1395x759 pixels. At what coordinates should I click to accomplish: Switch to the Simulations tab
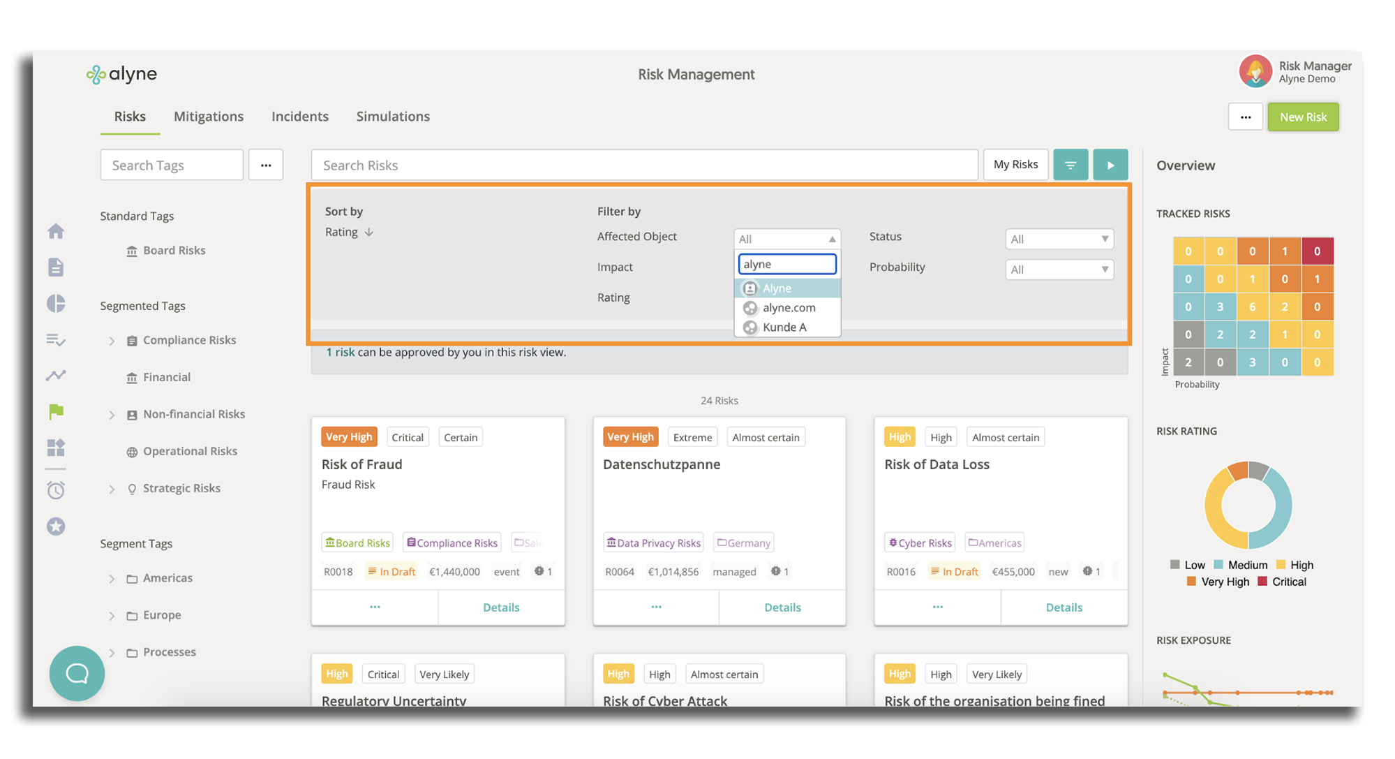(393, 117)
